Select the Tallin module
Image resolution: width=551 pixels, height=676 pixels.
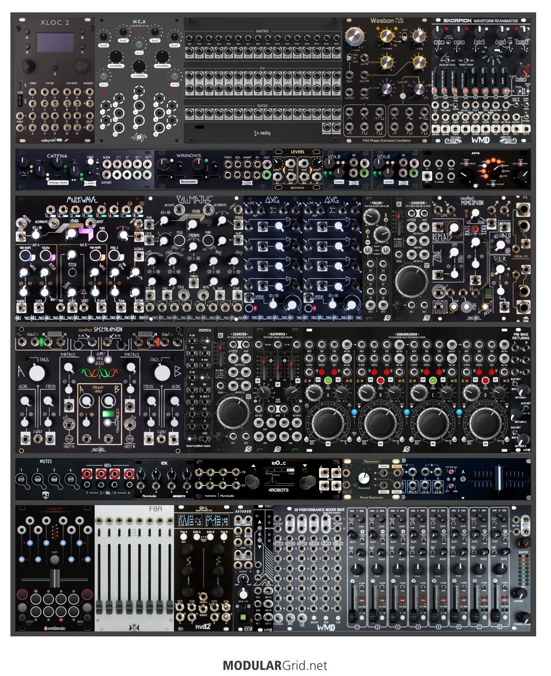point(377,258)
